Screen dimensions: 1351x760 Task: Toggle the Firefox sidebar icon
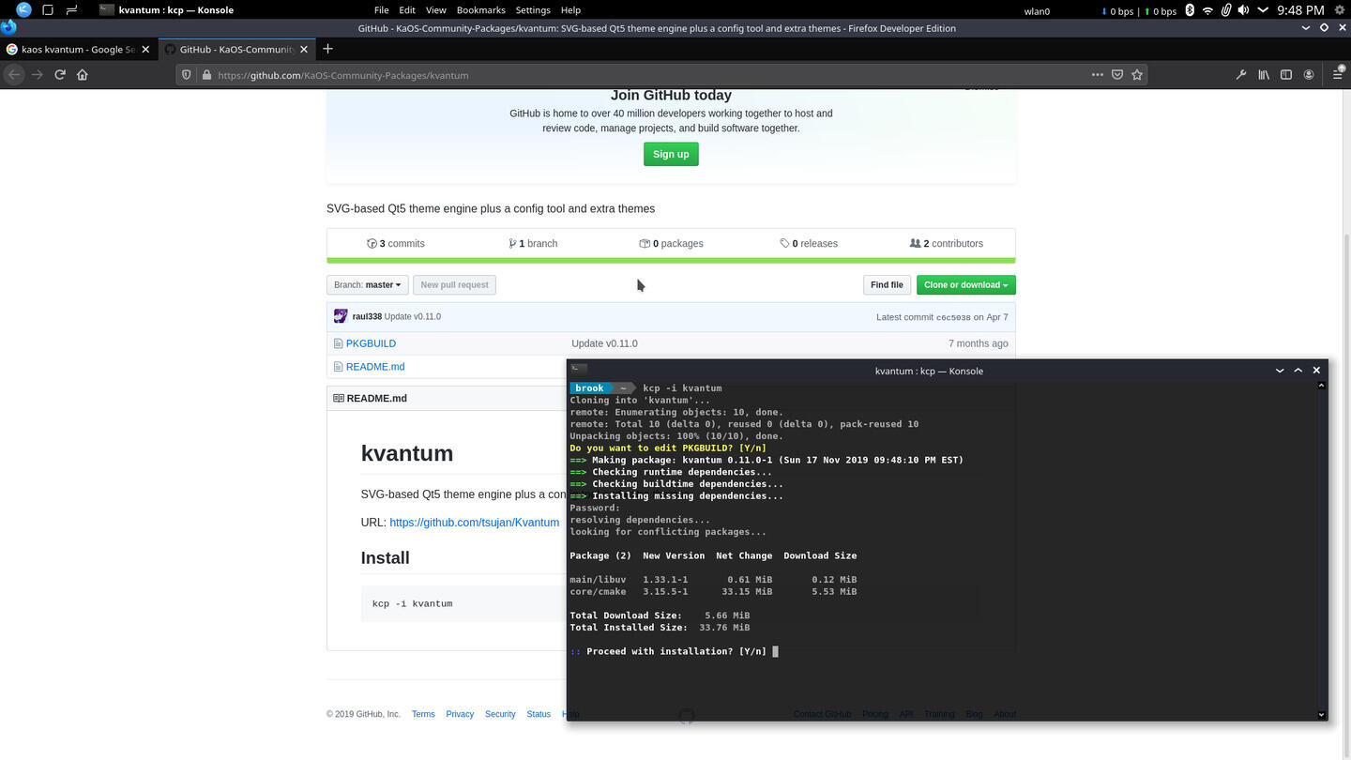1286,75
